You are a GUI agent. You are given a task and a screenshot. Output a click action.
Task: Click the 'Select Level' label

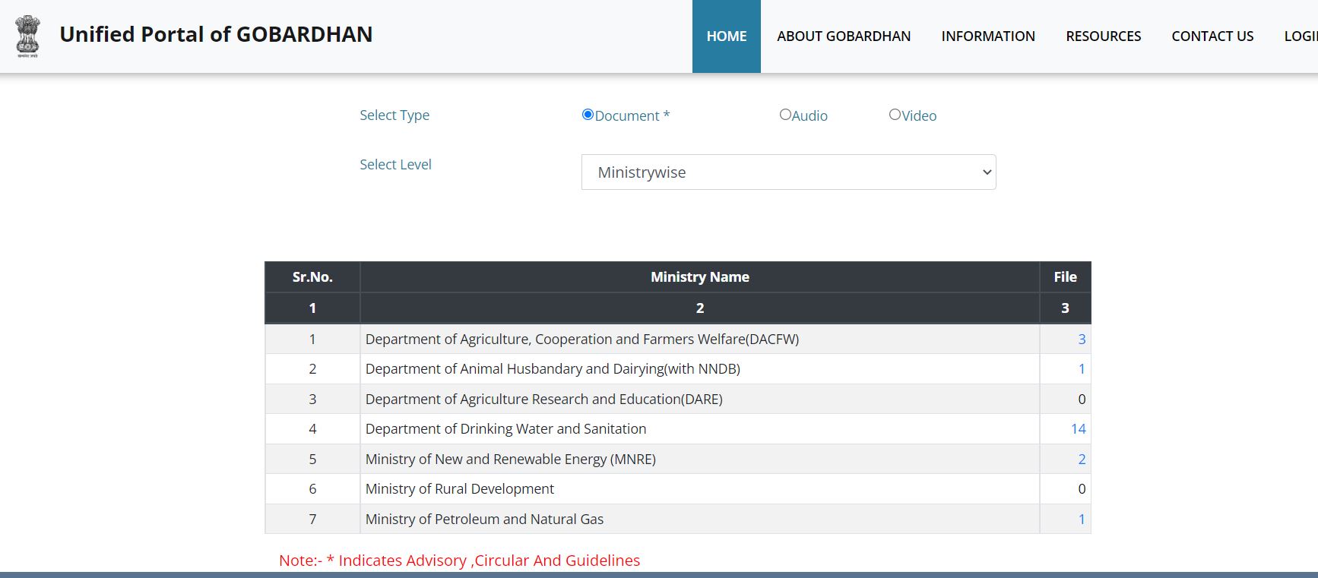[x=395, y=165]
